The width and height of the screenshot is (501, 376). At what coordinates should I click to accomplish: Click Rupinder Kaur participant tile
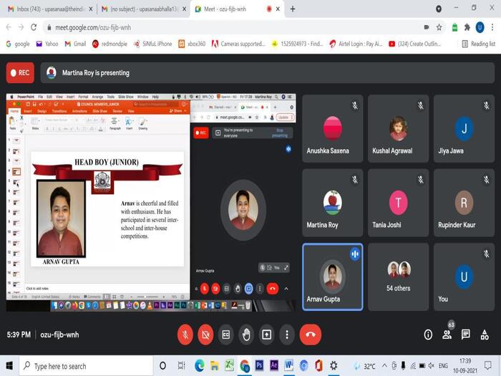click(x=464, y=203)
